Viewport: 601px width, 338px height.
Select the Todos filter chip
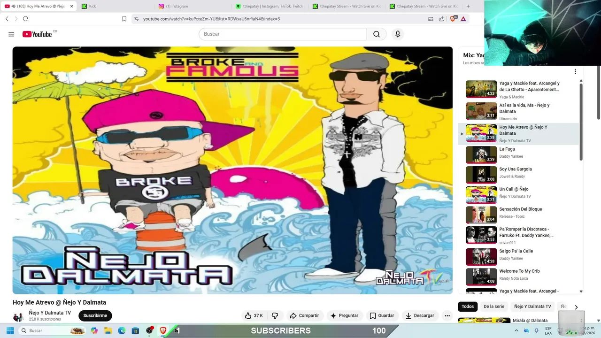tap(468, 307)
